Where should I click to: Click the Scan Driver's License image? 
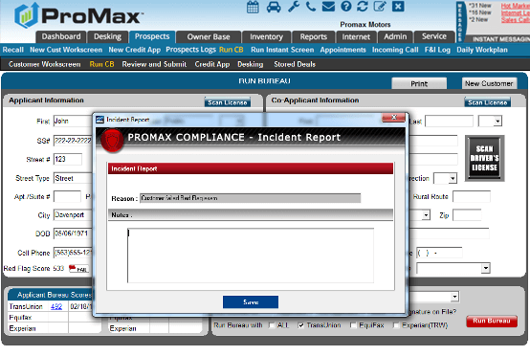pyautogui.click(x=484, y=158)
